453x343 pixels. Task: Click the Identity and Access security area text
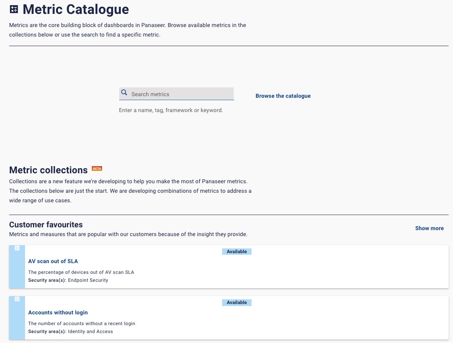(90, 331)
